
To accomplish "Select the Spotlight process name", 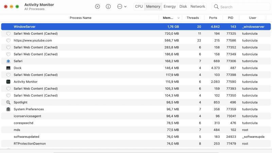I will coord(20,102).
